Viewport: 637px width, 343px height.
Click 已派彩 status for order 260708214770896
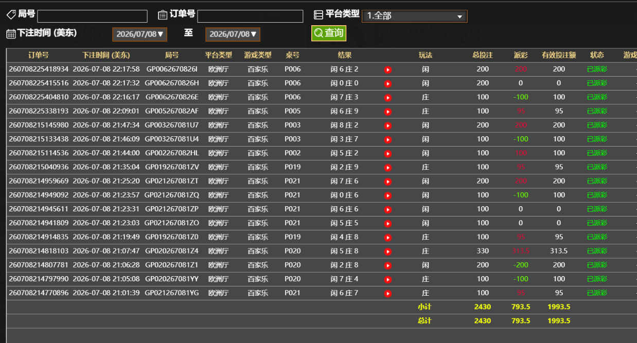coord(597,293)
